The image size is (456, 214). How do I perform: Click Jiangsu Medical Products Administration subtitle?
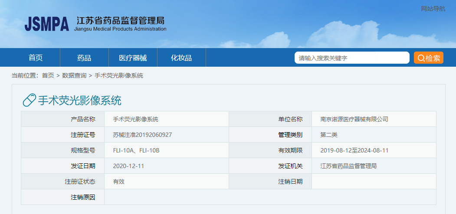tap(120, 29)
